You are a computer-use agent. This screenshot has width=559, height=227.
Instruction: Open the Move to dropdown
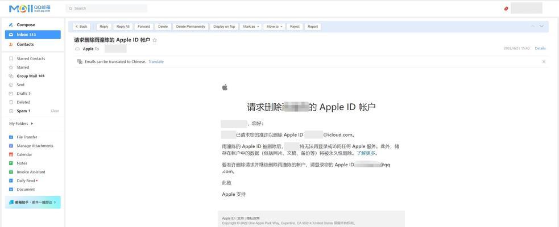pos(274,27)
